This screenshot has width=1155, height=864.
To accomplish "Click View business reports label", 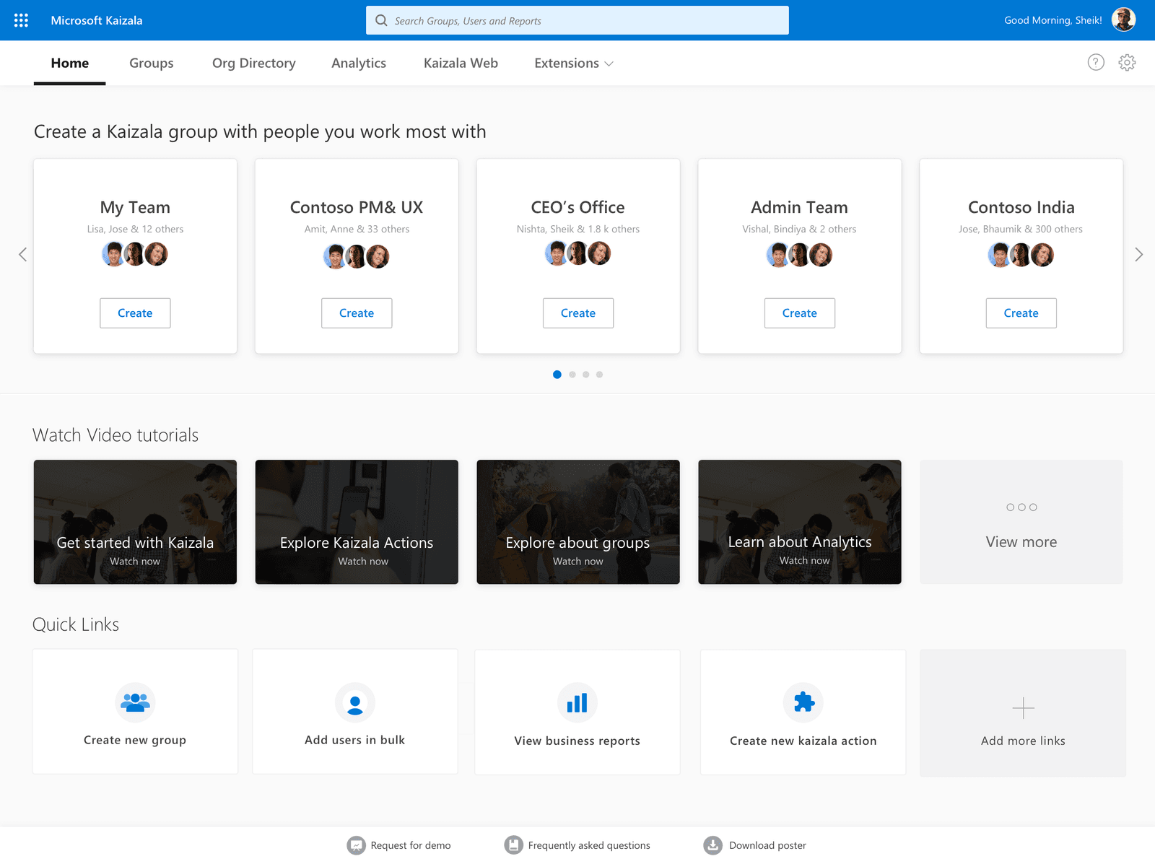I will [577, 741].
